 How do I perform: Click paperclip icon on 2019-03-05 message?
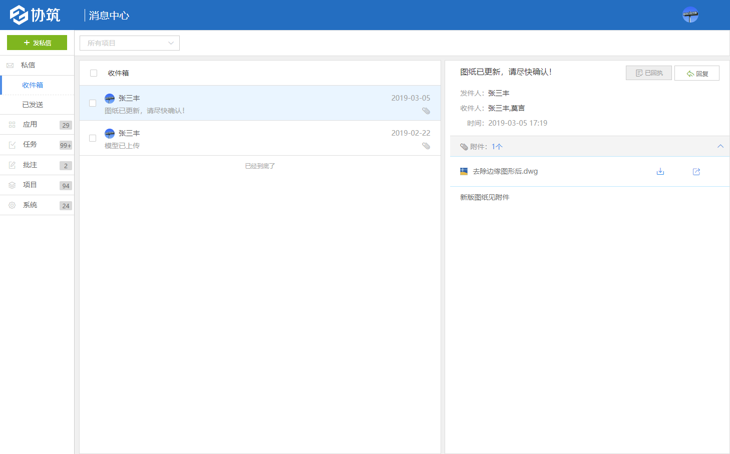coord(426,111)
